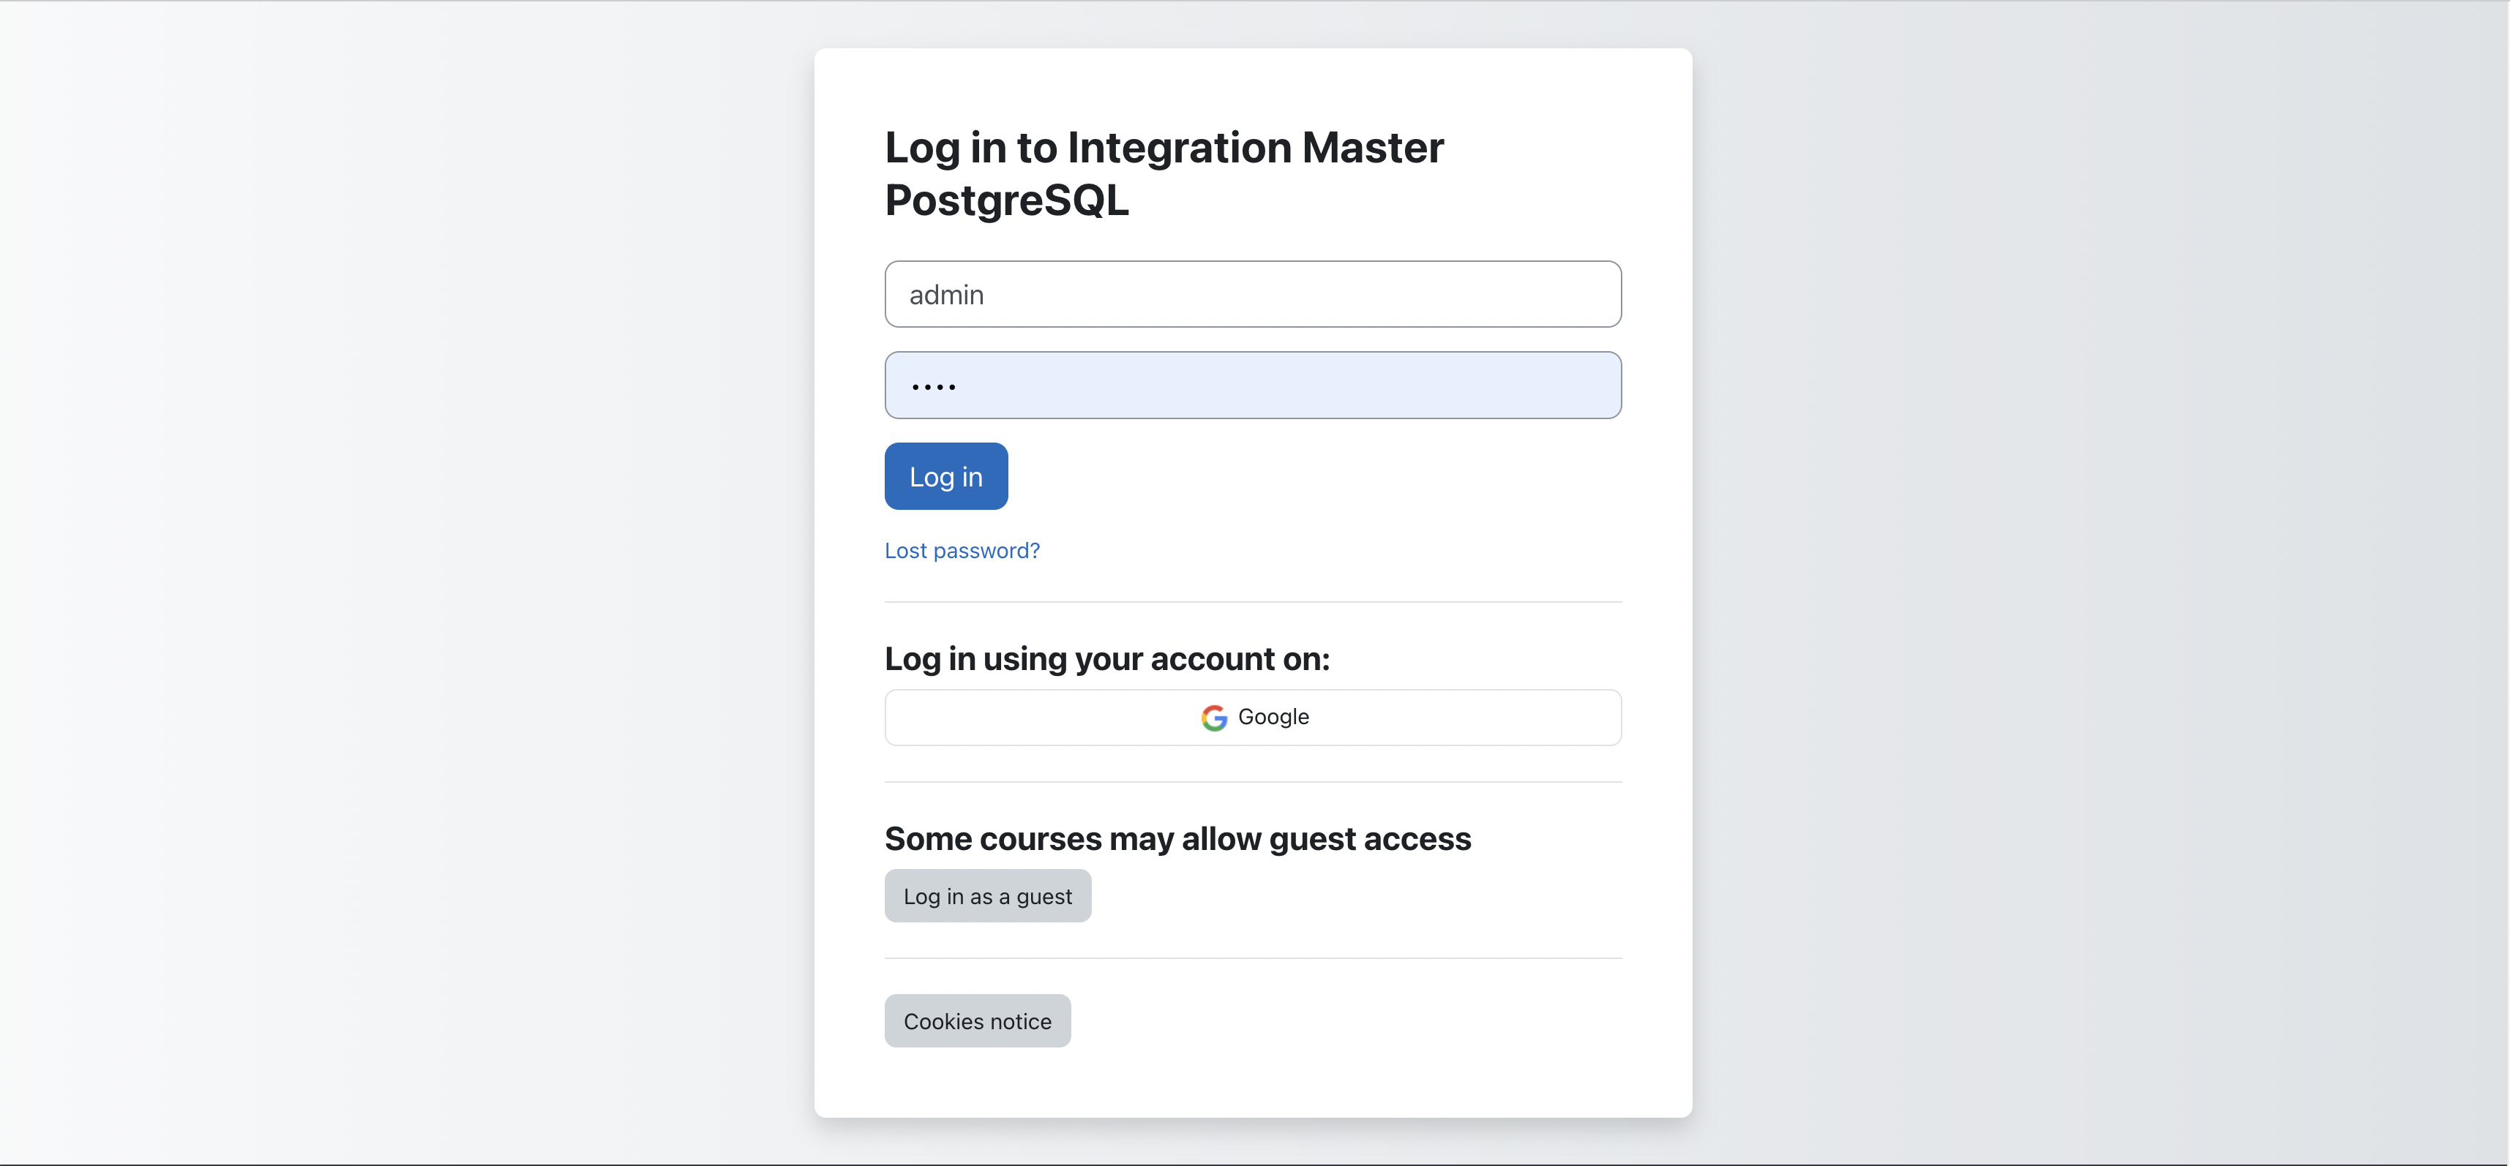Click the heading Log in to Integration Master PostgreSQL

[1164, 174]
